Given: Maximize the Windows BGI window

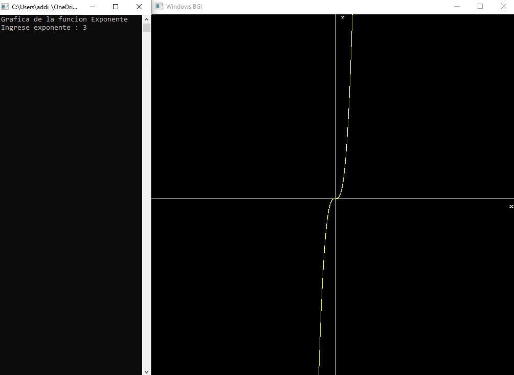Looking at the screenshot, I should click(x=480, y=6).
